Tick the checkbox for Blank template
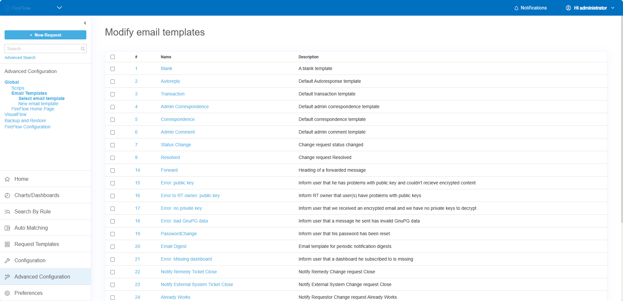The image size is (623, 301). coord(112,69)
